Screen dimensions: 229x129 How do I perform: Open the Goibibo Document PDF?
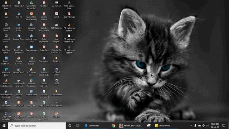44,28
